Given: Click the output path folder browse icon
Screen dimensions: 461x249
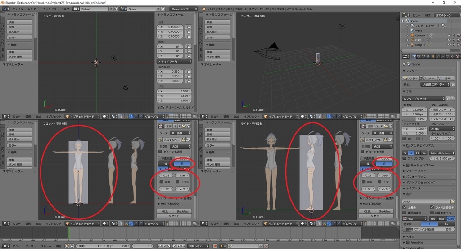Looking at the screenshot, I should [x=452, y=201].
